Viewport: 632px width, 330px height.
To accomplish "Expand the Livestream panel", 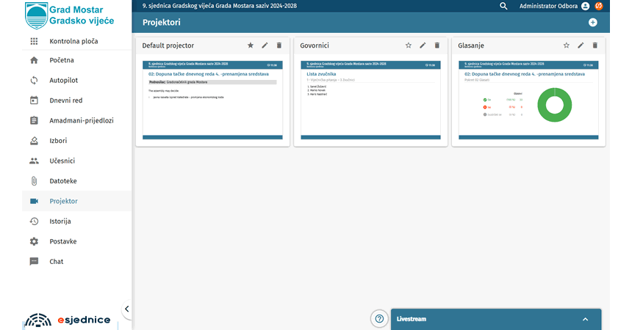I will click(x=585, y=319).
